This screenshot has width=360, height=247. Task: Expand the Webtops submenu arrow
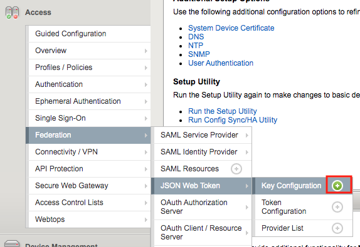tap(146, 219)
